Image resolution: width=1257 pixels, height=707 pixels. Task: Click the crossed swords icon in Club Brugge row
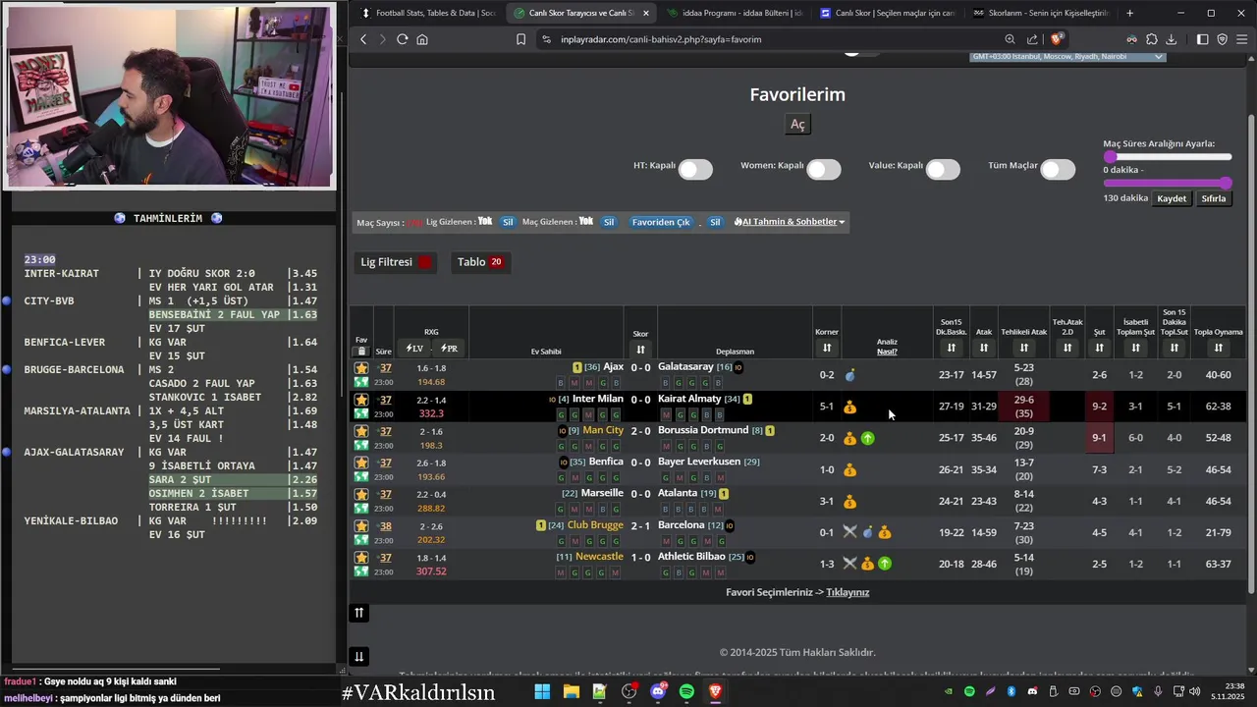tap(850, 532)
